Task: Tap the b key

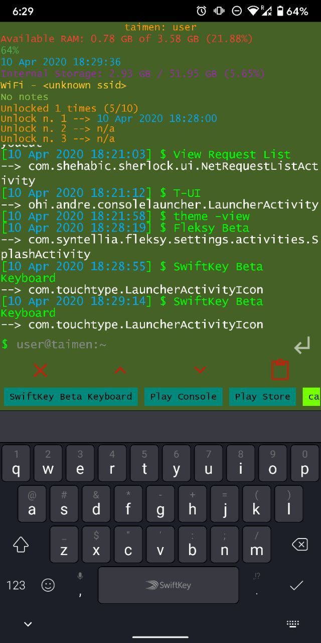Action: [193, 544]
